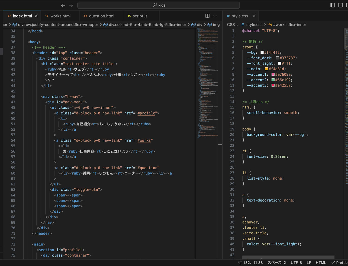Follow the #profile href link in code
Viewport: 348px width, 266px height.
[147, 113]
